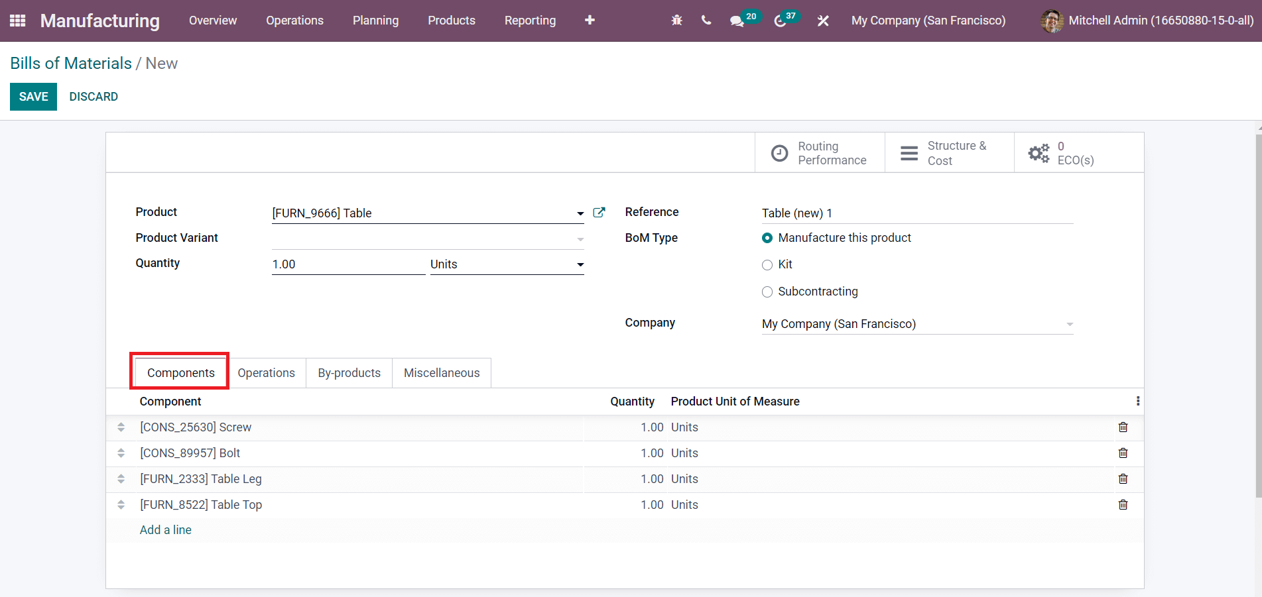
Task: Click the drag handle of the Screw row
Action: (121, 427)
